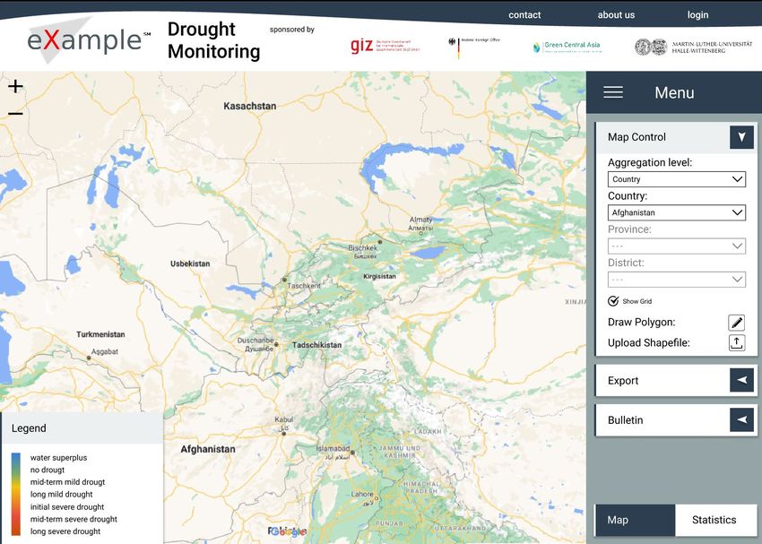Click the Turkmenistan label on the map
This screenshot has width=762, height=544.
tap(100, 334)
